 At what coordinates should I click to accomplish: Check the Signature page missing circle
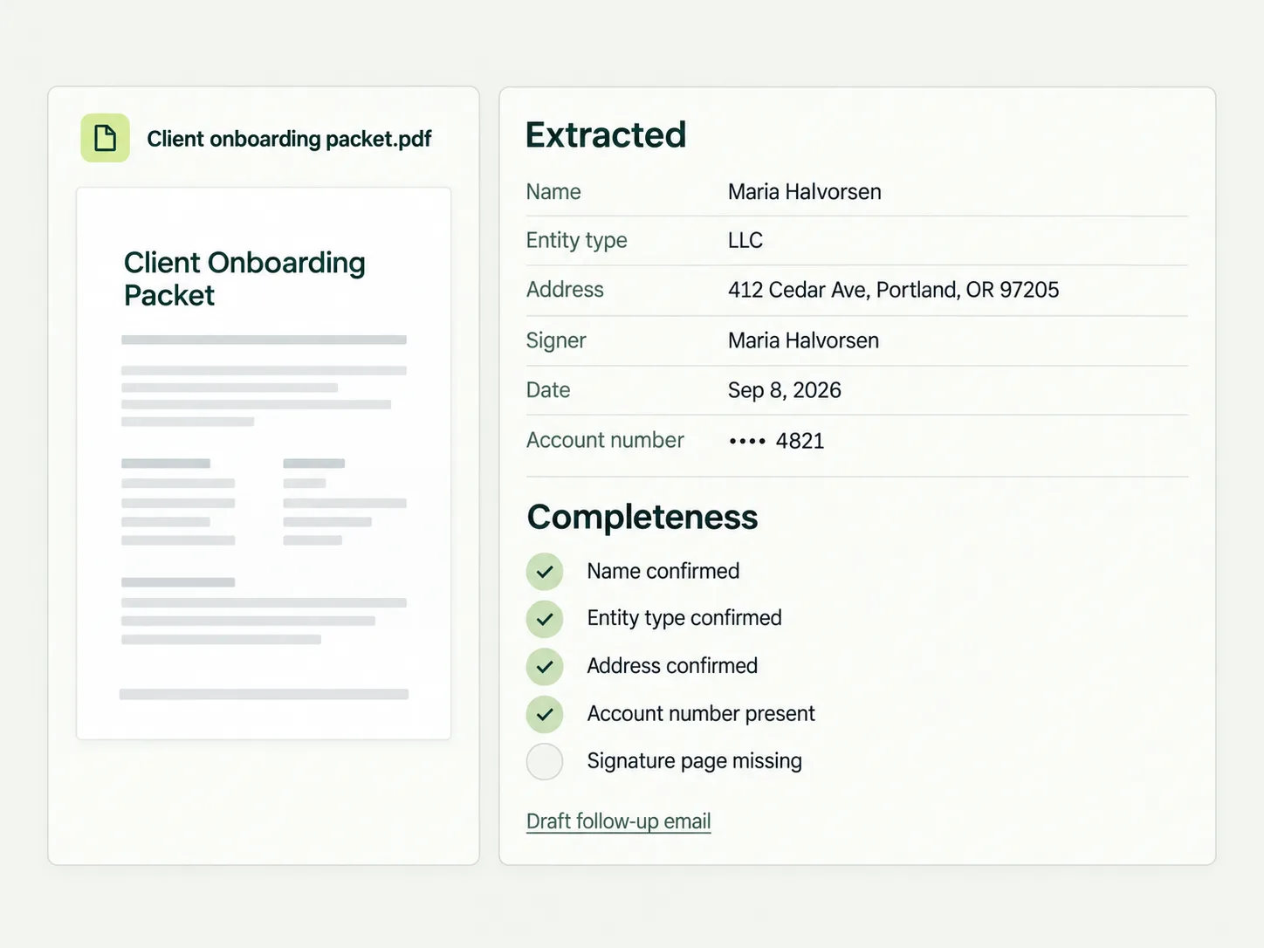pos(545,761)
